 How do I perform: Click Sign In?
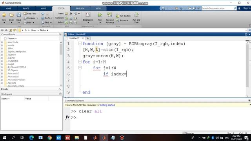tap(247, 8)
